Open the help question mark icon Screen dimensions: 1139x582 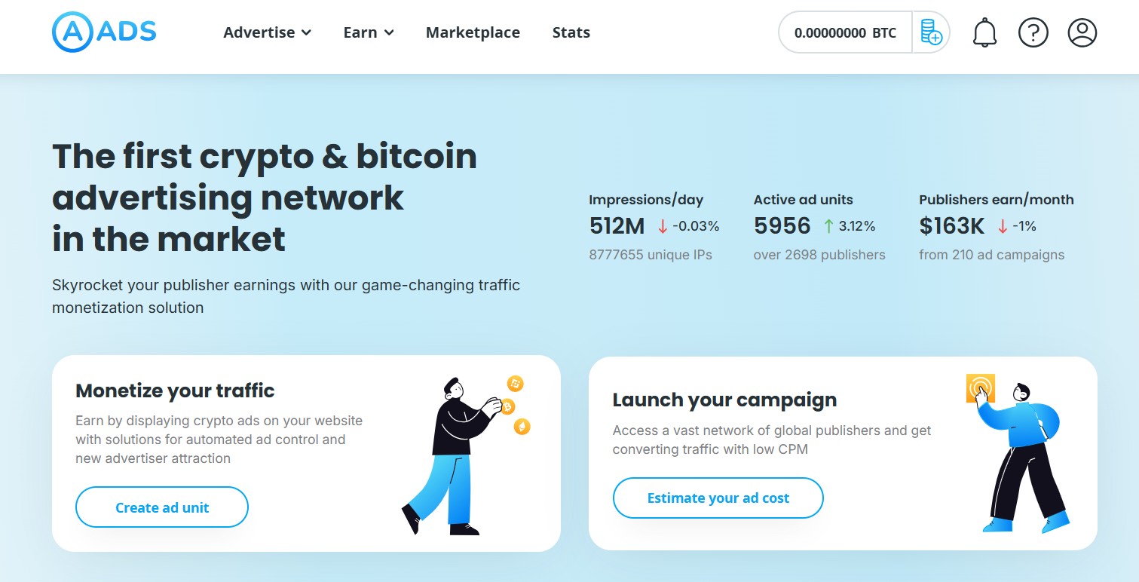(x=1033, y=32)
